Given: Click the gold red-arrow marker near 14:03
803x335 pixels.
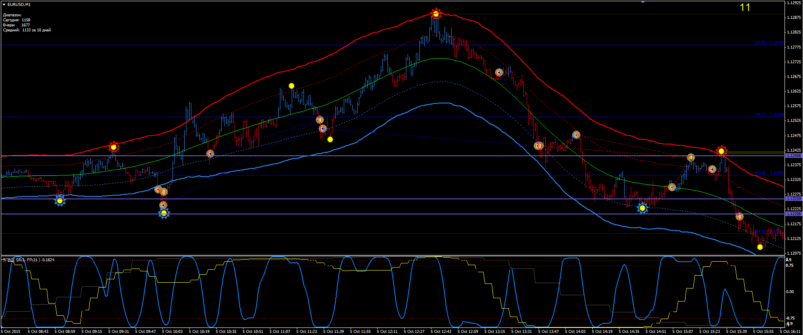Looking at the screenshot, I should [576, 135].
